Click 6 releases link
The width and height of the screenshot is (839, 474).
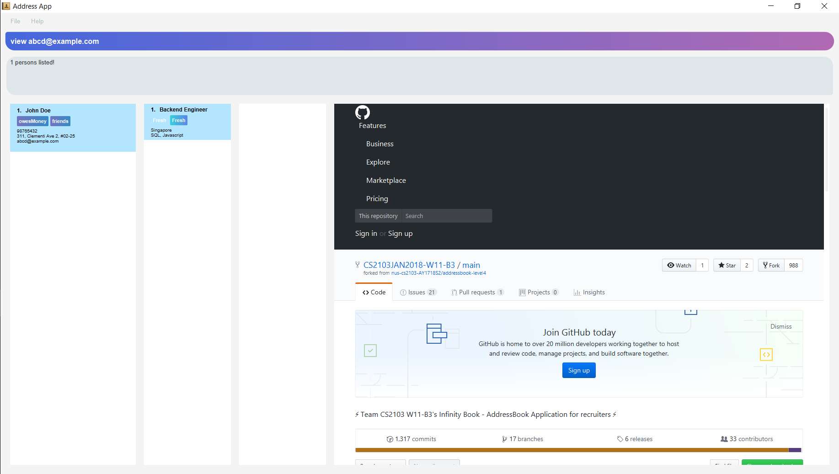635,439
